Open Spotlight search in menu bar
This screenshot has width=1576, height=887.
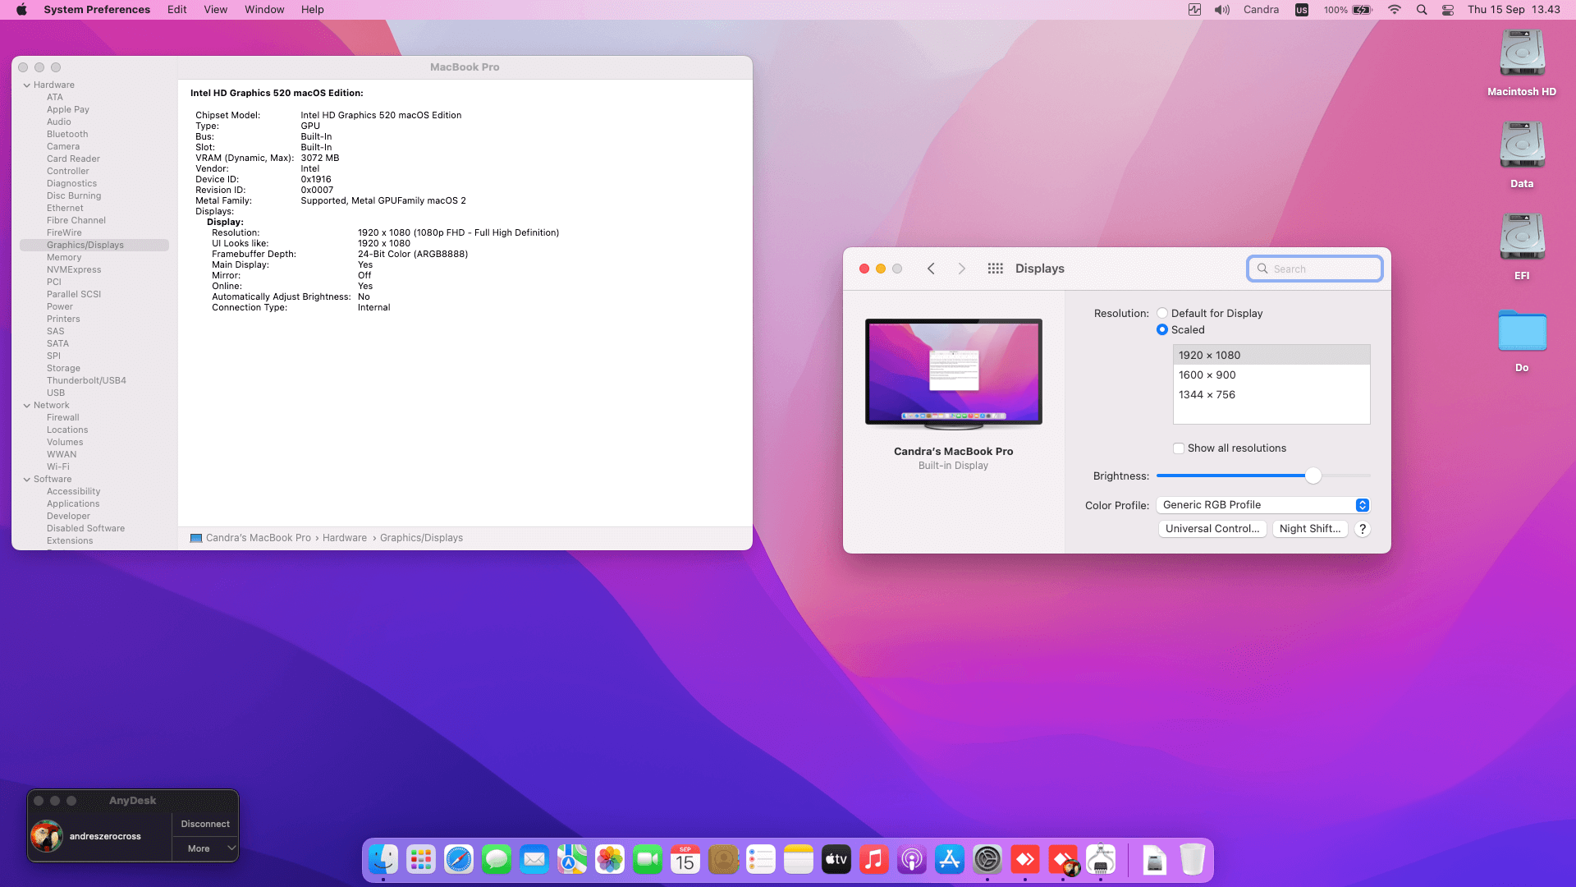[x=1422, y=10]
